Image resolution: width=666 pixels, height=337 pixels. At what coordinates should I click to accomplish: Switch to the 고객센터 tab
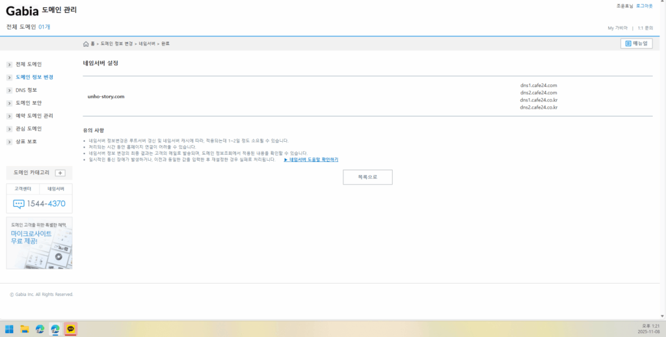pyautogui.click(x=23, y=189)
